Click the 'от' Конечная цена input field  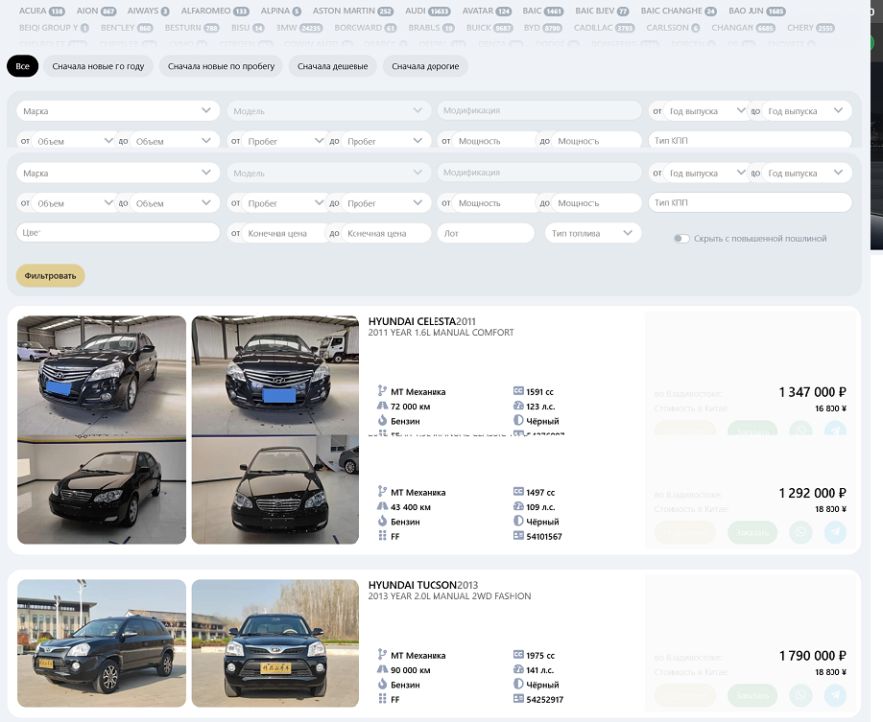(284, 233)
